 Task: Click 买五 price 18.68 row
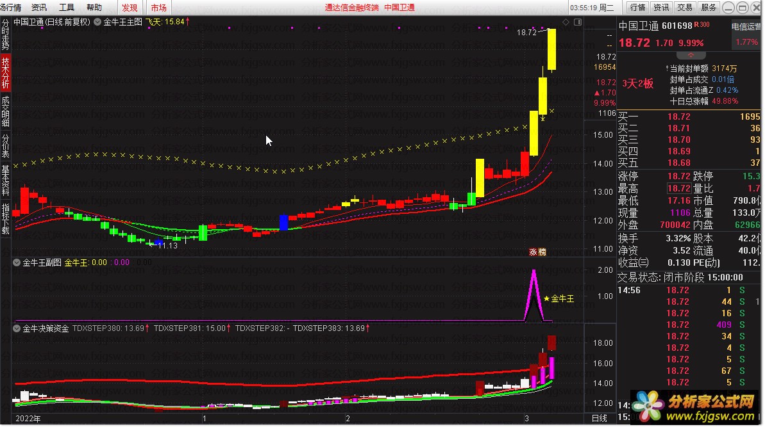[689, 163]
